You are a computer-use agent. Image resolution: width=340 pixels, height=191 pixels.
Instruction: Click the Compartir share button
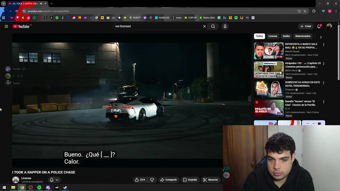pyautogui.click(x=169, y=180)
